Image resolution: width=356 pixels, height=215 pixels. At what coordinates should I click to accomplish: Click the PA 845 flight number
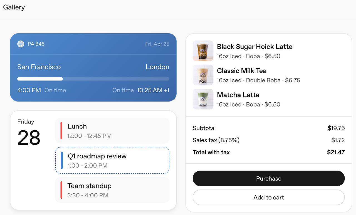pyautogui.click(x=36, y=44)
